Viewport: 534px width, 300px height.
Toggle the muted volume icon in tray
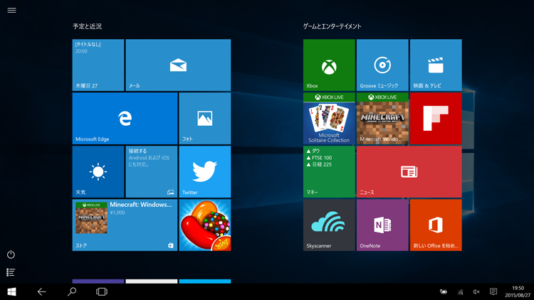(476, 291)
